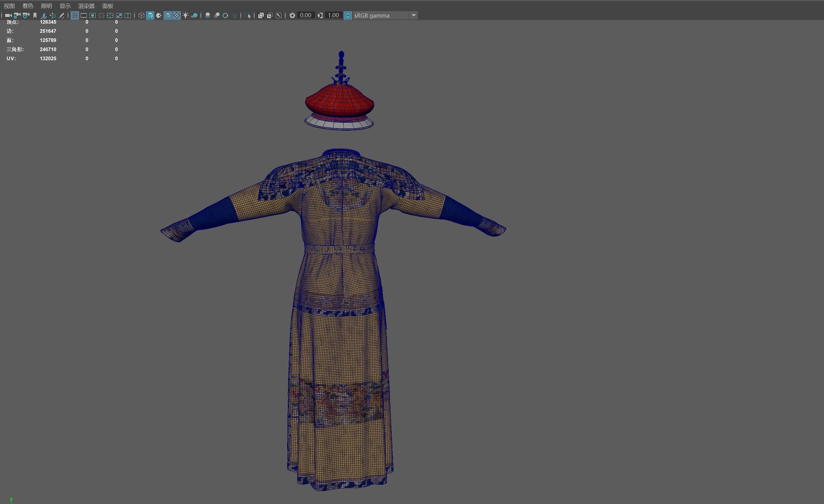The image size is (824, 504).
Task: Click the image plane icon
Action: pos(43,15)
